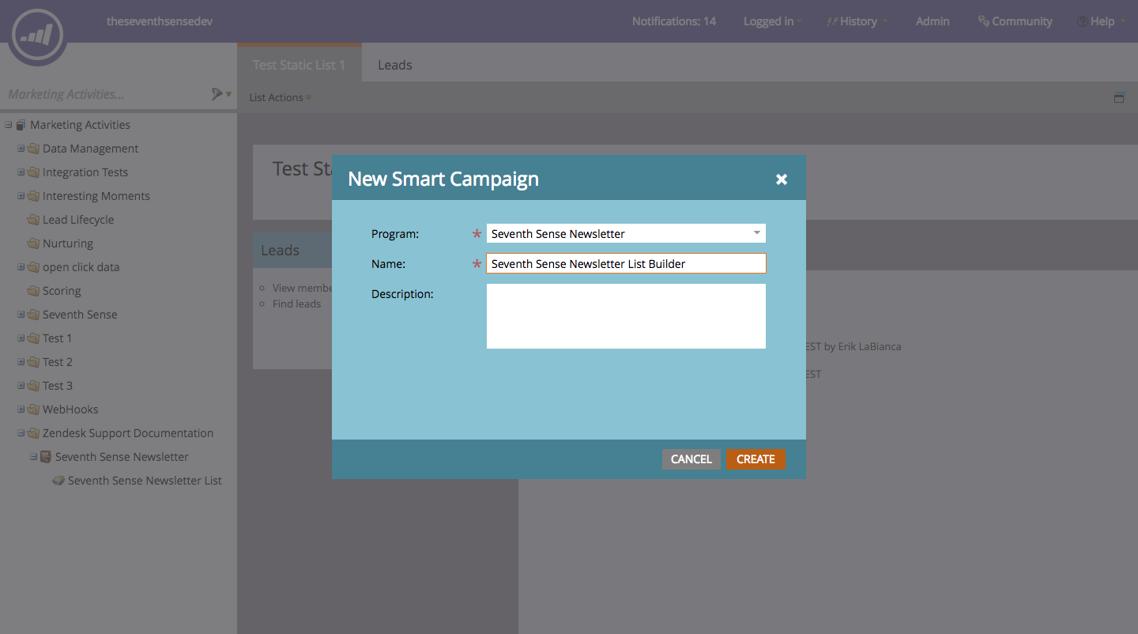
Task: Click the Lead Lifecycle folder icon
Action: 33,220
